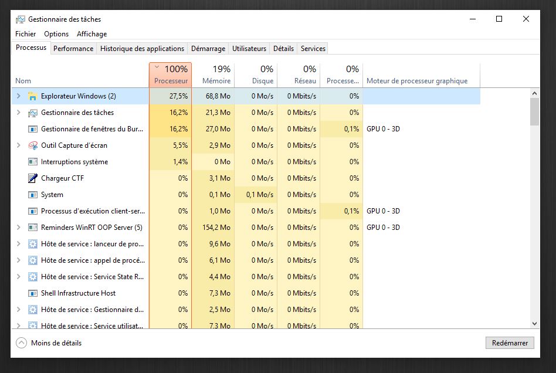
Task: Click the Chargeur CTF pen icon
Action: coord(33,178)
